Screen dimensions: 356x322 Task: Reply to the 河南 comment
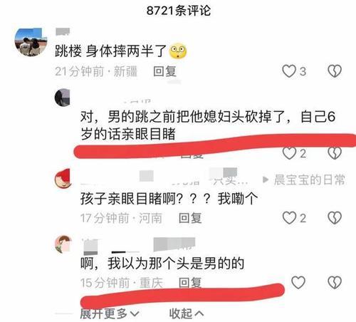pos(190,218)
